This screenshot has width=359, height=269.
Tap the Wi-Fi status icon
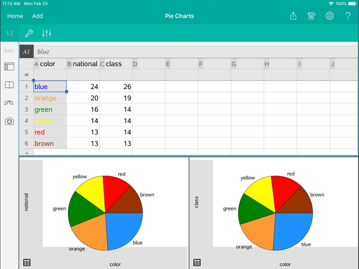point(331,4)
